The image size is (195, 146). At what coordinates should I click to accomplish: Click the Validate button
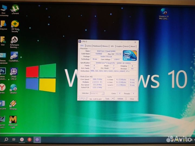(120, 99)
